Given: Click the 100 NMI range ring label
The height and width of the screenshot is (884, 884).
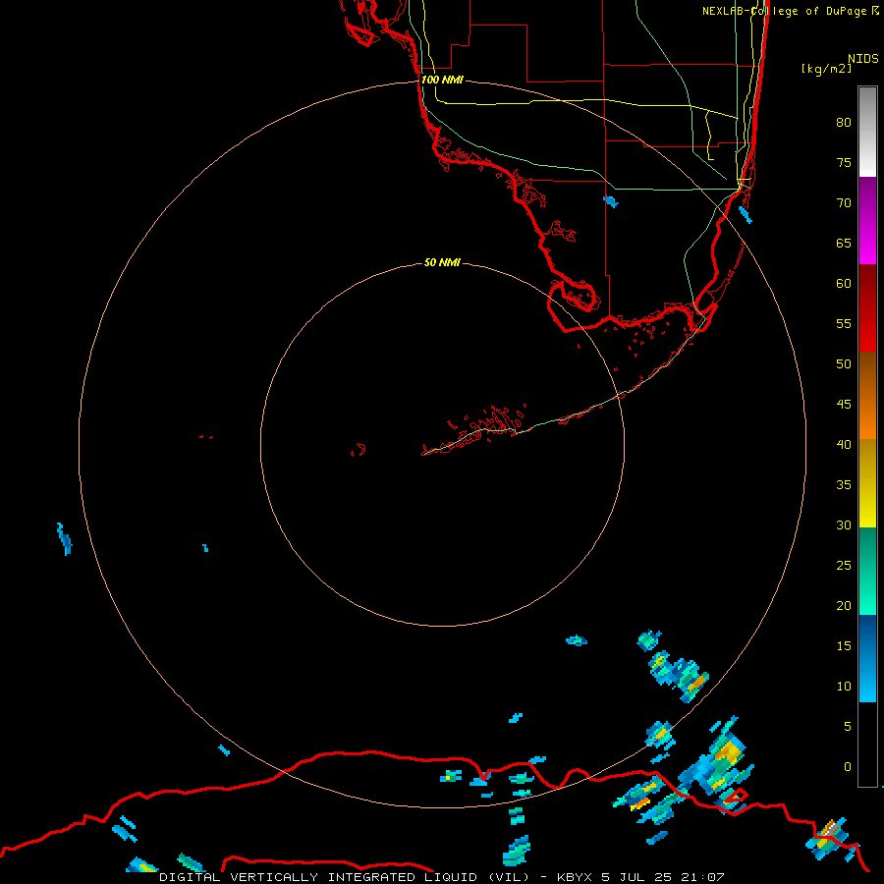Looking at the screenshot, I should tap(442, 80).
